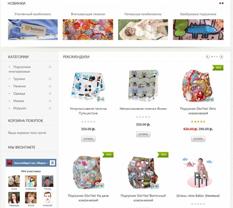Click Купить button for Пеленка Путешествие

pyautogui.click(x=88, y=139)
